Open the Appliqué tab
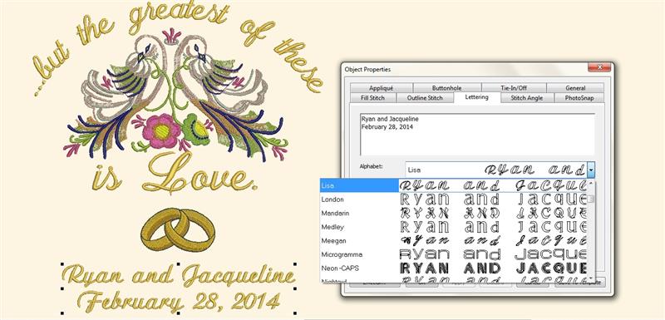Image resolution: width=665 pixels, height=320 pixels. [381, 88]
